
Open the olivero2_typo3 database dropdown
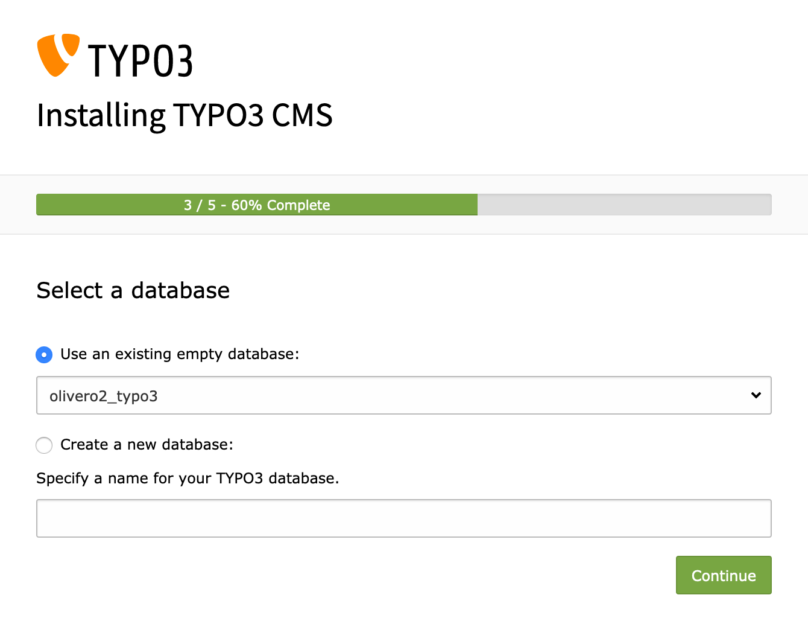404,395
